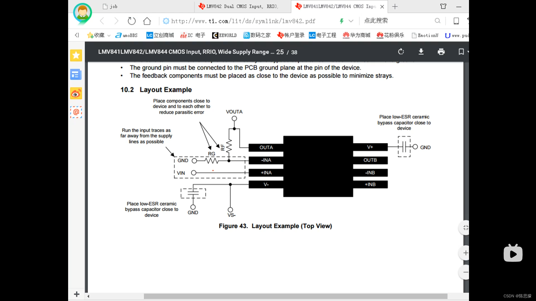
Task: Open the Weibo sidebar icon
Action: [x=76, y=93]
